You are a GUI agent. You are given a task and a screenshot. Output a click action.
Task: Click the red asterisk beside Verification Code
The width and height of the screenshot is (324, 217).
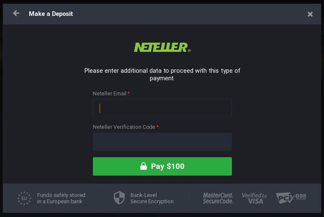(157, 127)
